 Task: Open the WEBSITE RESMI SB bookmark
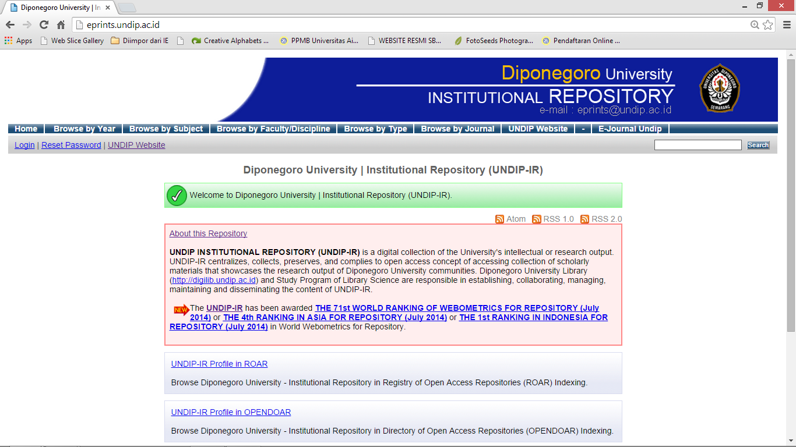click(x=404, y=41)
